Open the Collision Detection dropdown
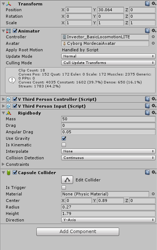Screen dimensions: 157x250 (108, 158)
